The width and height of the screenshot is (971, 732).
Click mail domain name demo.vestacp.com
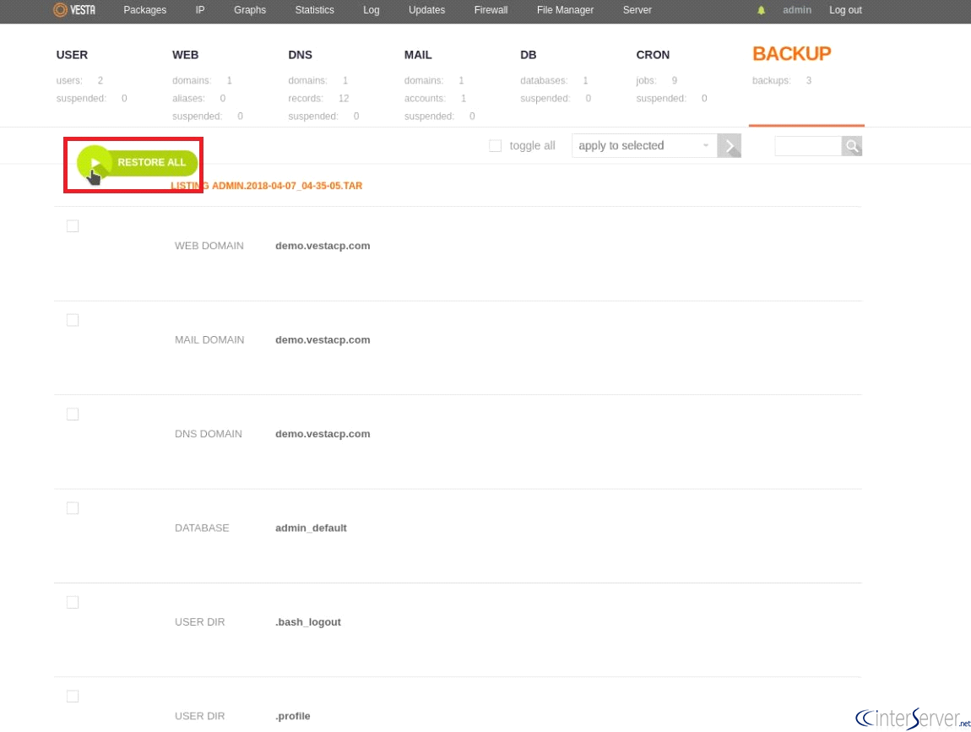click(x=323, y=340)
